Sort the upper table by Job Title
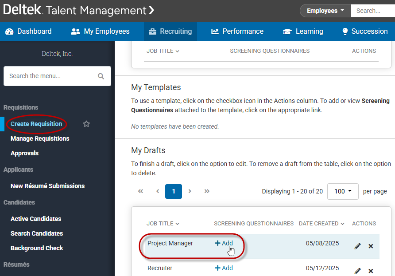 tap(163, 51)
